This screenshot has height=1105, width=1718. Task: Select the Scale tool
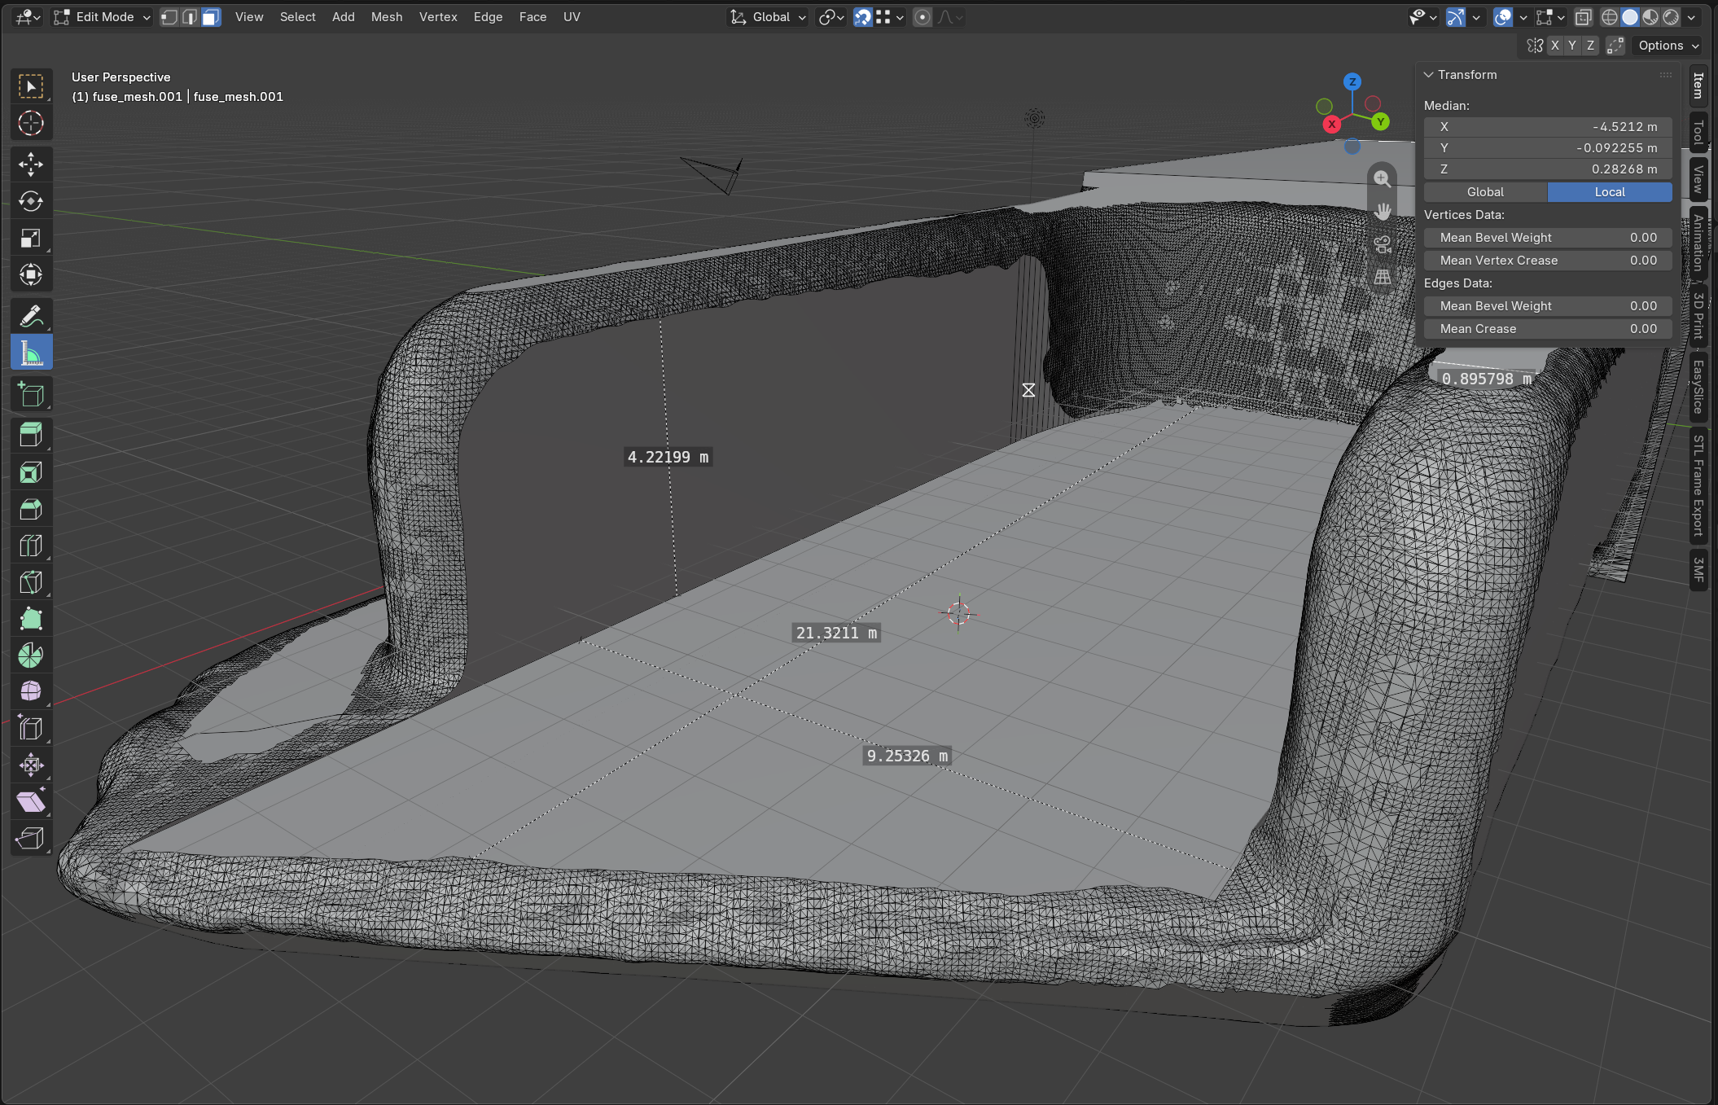[x=31, y=238]
